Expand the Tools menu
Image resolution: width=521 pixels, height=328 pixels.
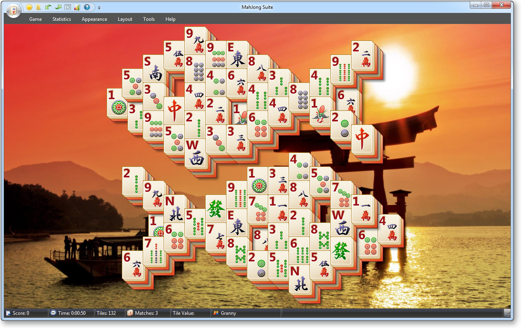pyautogui.click(x=149, y=19)
